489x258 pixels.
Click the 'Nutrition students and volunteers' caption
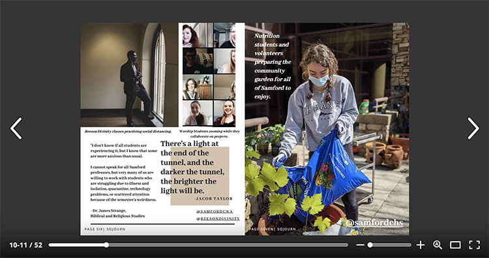pyautogui.click(x=273, y=66)
